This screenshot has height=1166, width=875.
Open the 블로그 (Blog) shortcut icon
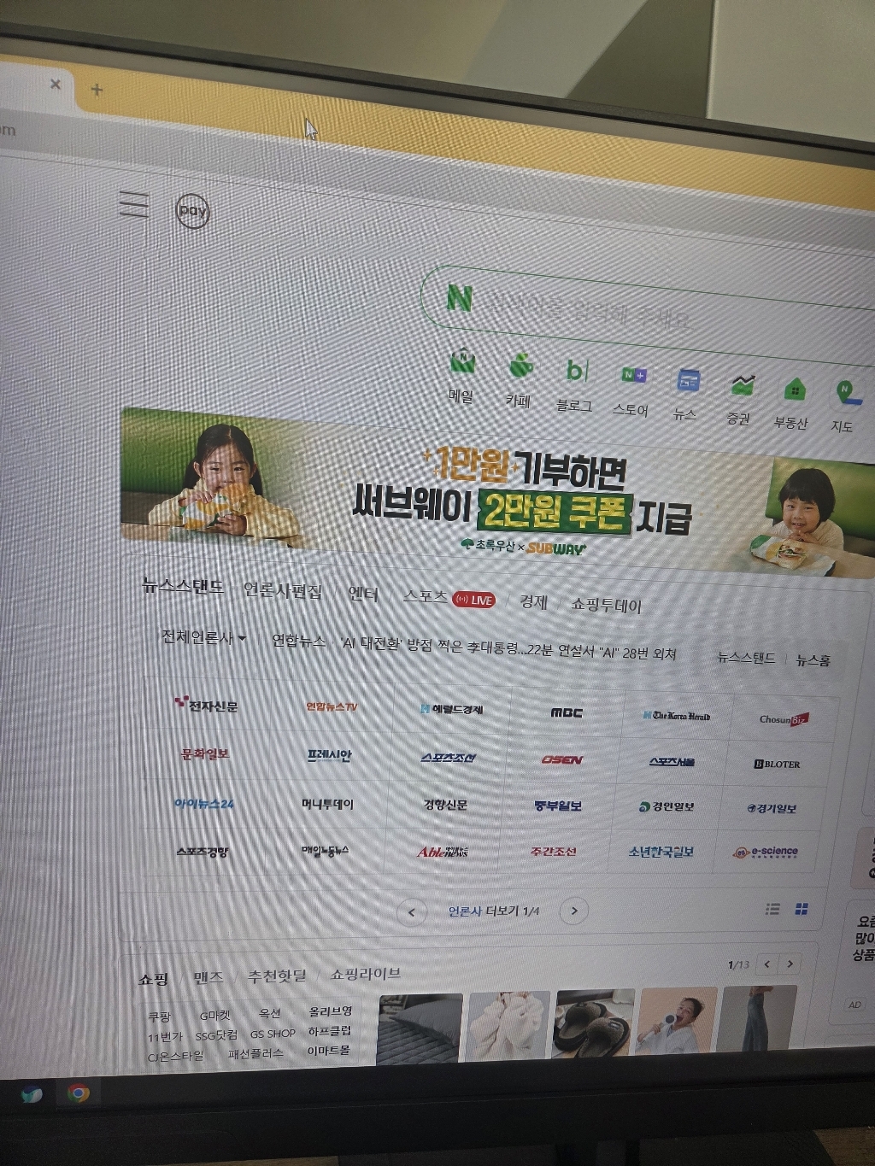pyautogui.click(x=576, y=372)
